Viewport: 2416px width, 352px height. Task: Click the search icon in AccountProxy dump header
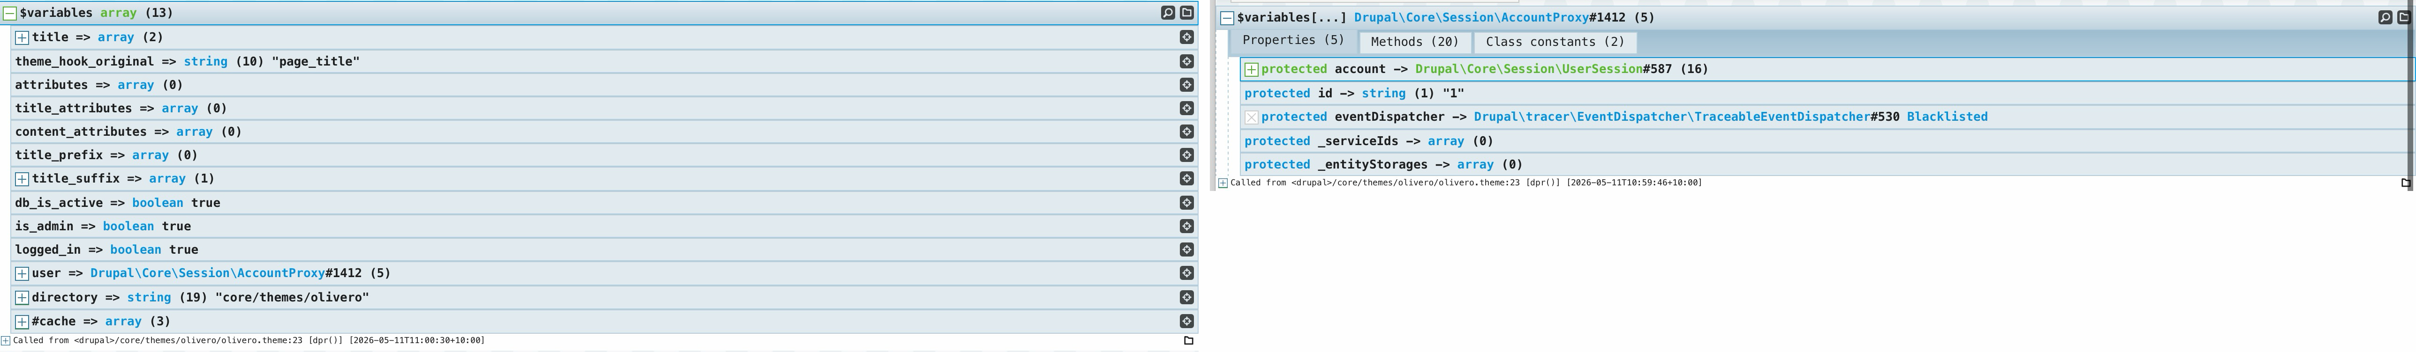[x=2386, y=18]
